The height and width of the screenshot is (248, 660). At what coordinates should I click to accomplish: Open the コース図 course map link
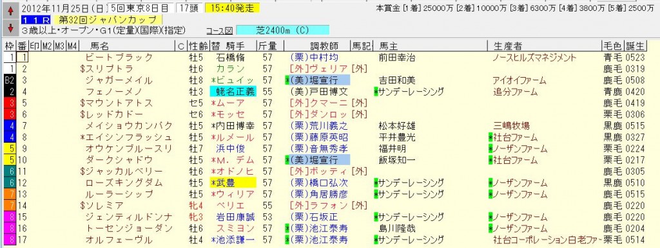pos(220,31)
